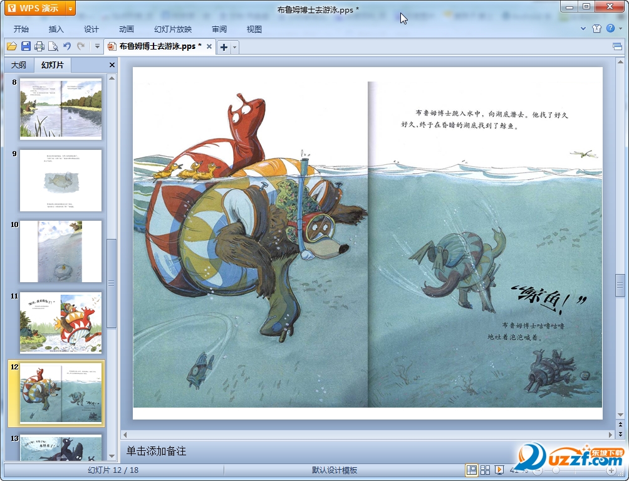
Task: Click main editor vertical scroll down arrow
Action: click(620, 415)
